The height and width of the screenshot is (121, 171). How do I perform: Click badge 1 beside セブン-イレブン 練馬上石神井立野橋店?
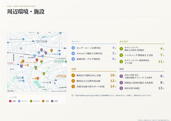pyautogui.click(x=121, y=49)
